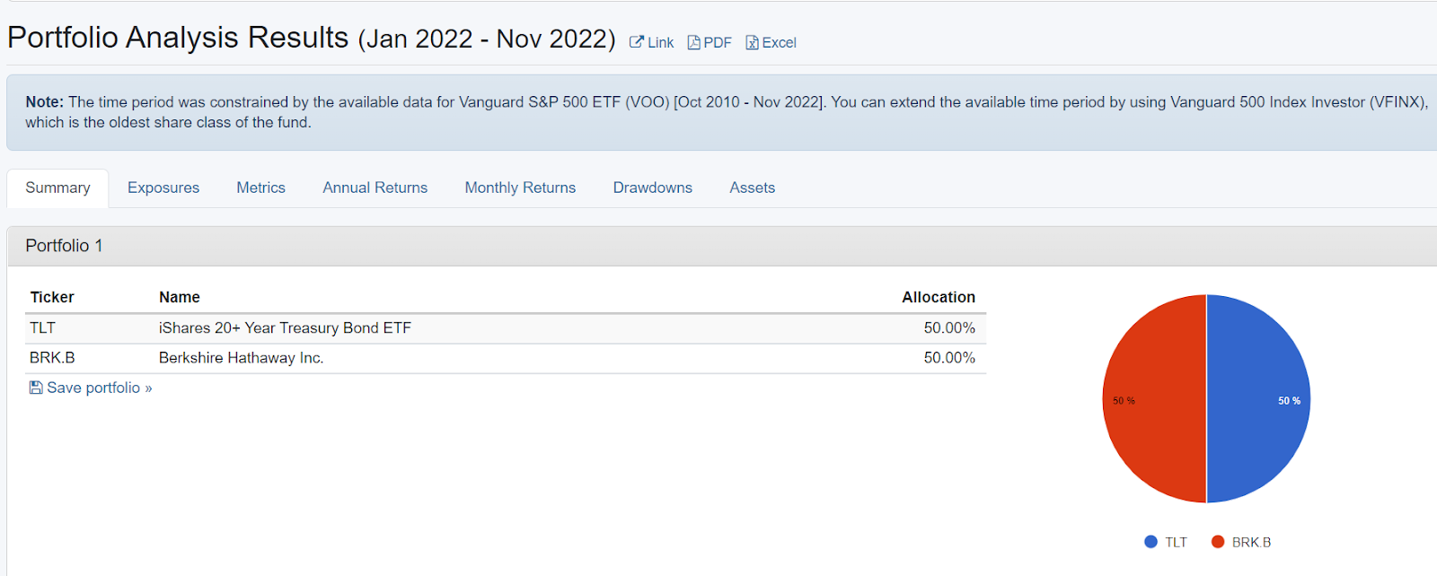Click the Save portfolio link
This screenshot has height=576, width=1437.
pyautogui.click(x=91, y=388)
